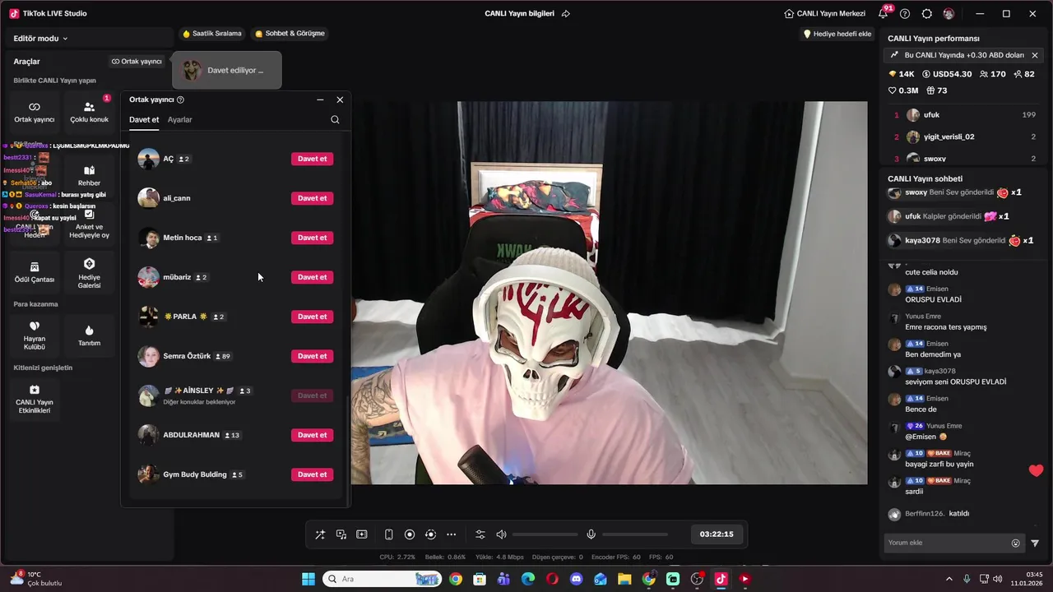Click Hediye hedefi ekle

[x=837, y=34]
